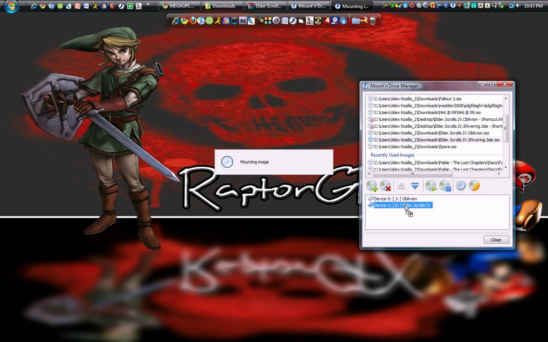The width and height of the screenshot is (548, 342).
Task: Launch Chrome from quick launch bar
Action: pos(43,6)
